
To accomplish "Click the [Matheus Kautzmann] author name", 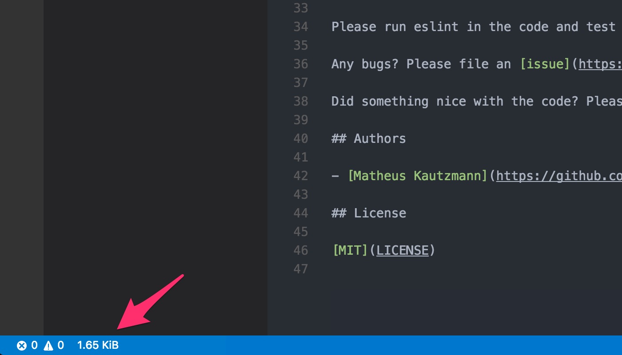I will click(418, 176).
